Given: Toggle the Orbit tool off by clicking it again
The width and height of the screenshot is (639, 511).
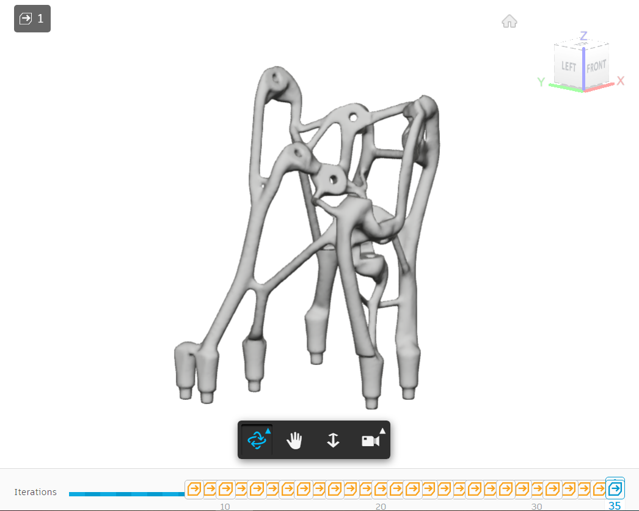Looking at the screenshot, I should pos(257,439).
